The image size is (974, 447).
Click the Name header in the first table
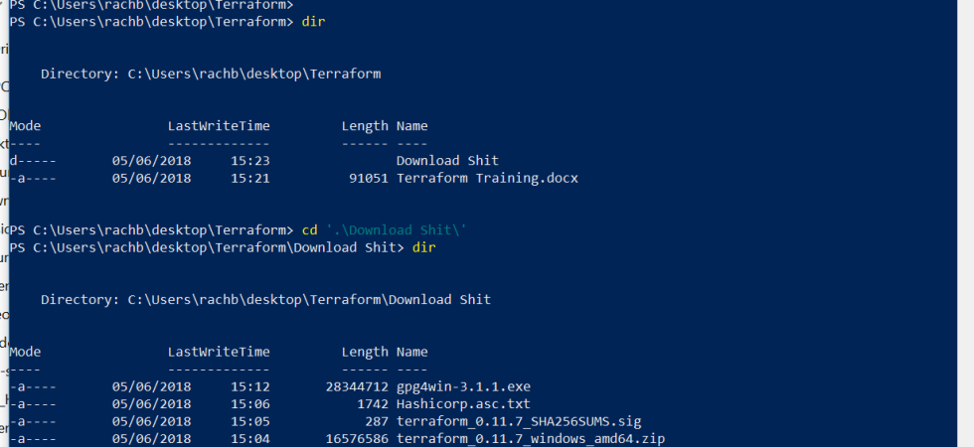(411, 126)
